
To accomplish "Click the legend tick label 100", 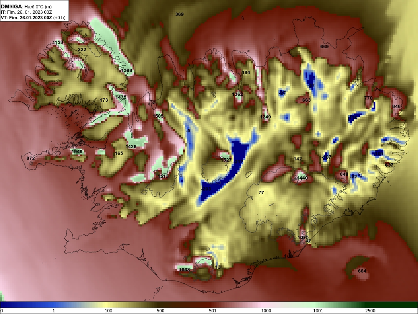I will click(x=108, y=311).
